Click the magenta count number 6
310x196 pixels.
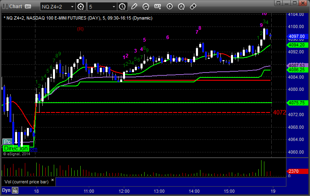(x=168, y=37)
